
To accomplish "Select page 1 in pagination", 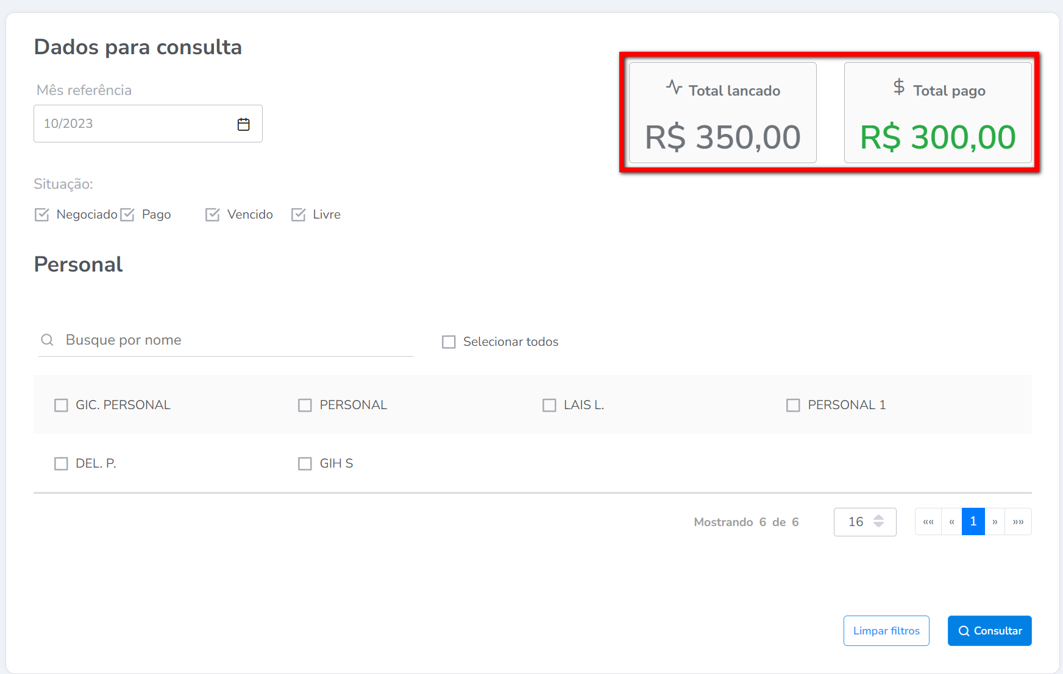I will 973,522.
